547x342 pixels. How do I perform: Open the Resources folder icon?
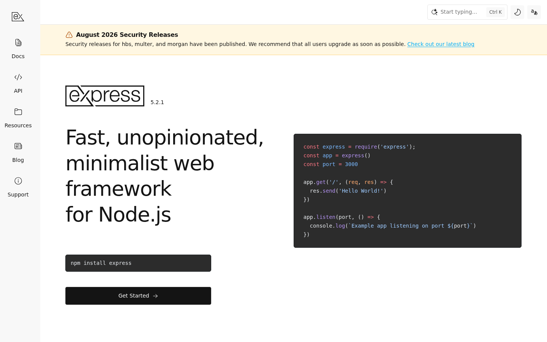(x=18, y=112)
